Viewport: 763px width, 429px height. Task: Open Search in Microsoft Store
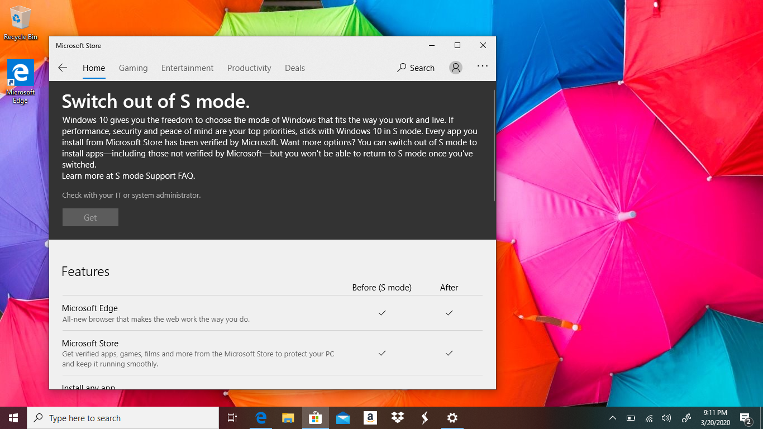pyautogui.click(x=416, y=68)
